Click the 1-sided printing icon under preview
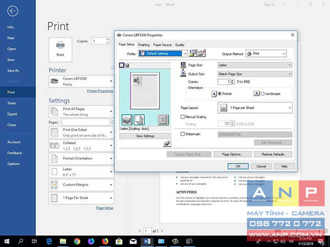 point(127,120)
